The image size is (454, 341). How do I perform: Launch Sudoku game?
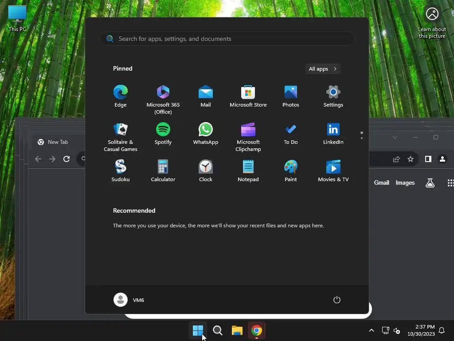[121, 171]
